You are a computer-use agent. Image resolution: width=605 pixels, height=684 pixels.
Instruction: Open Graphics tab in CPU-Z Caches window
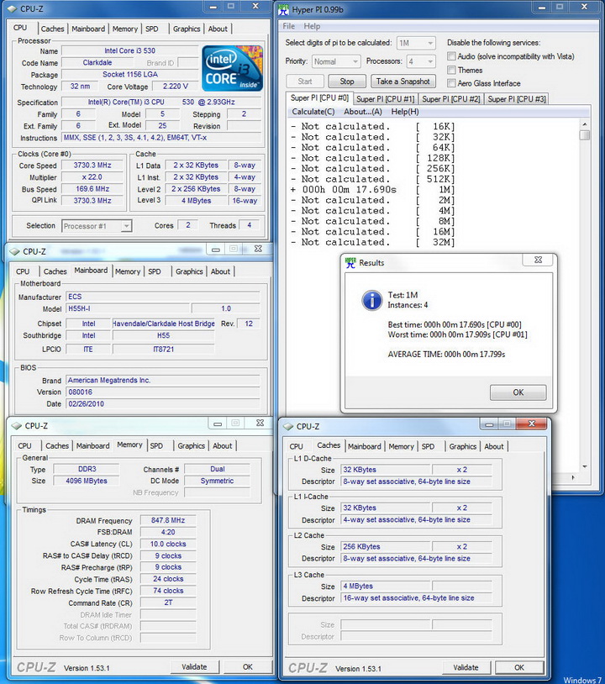(462, 447)
